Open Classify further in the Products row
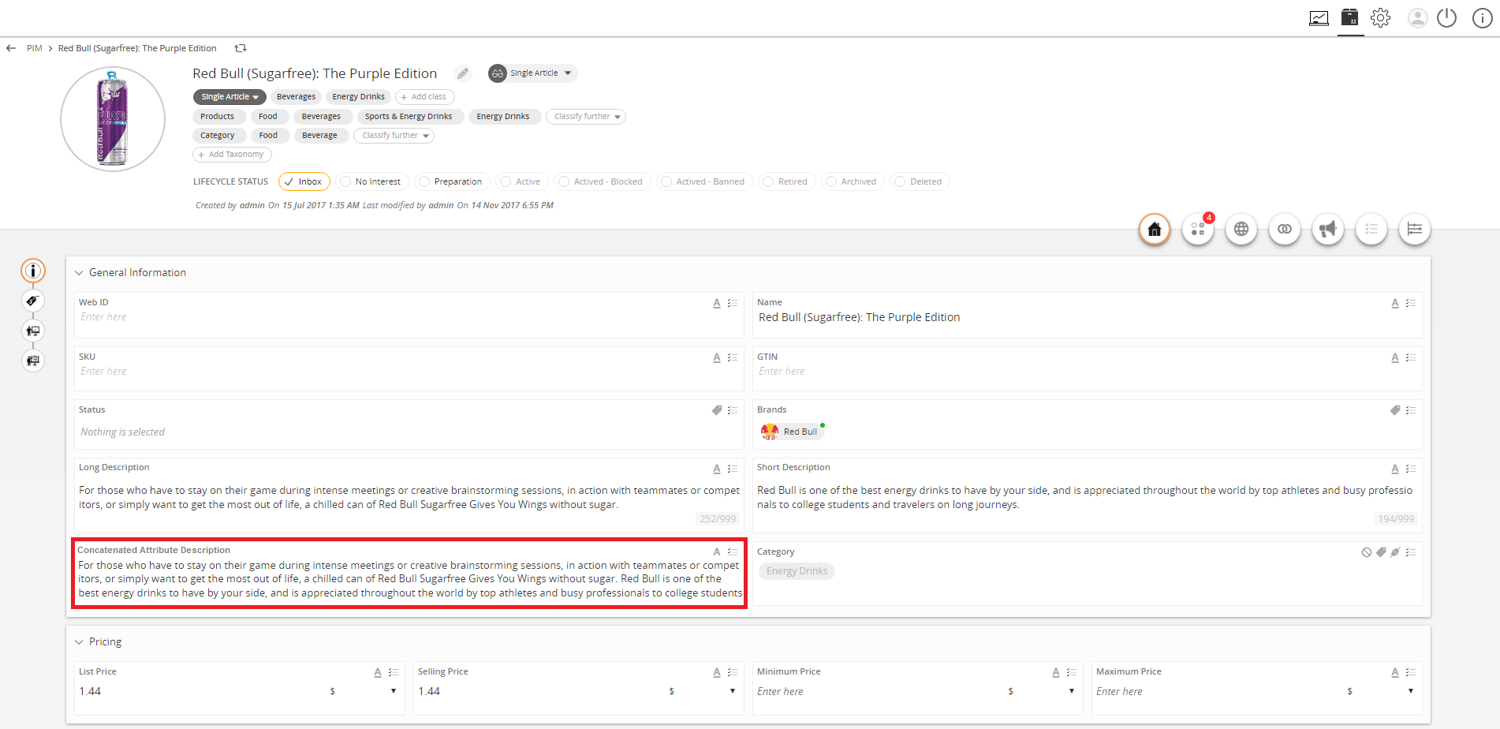The height and width of the screenshot is (729, 1500). click(586, 117)
